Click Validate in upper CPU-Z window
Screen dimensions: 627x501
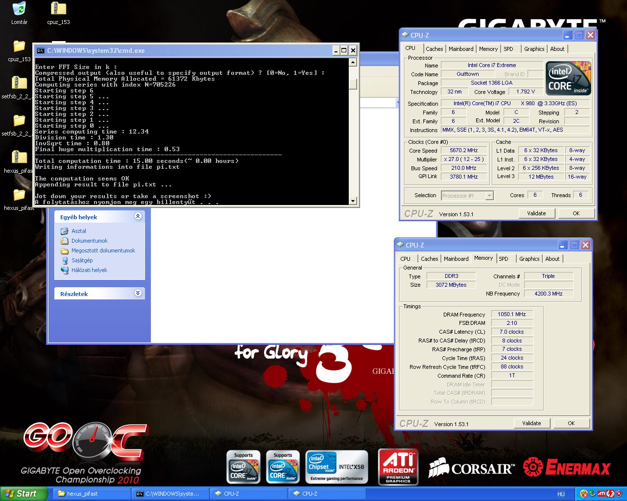pos(536,213)
